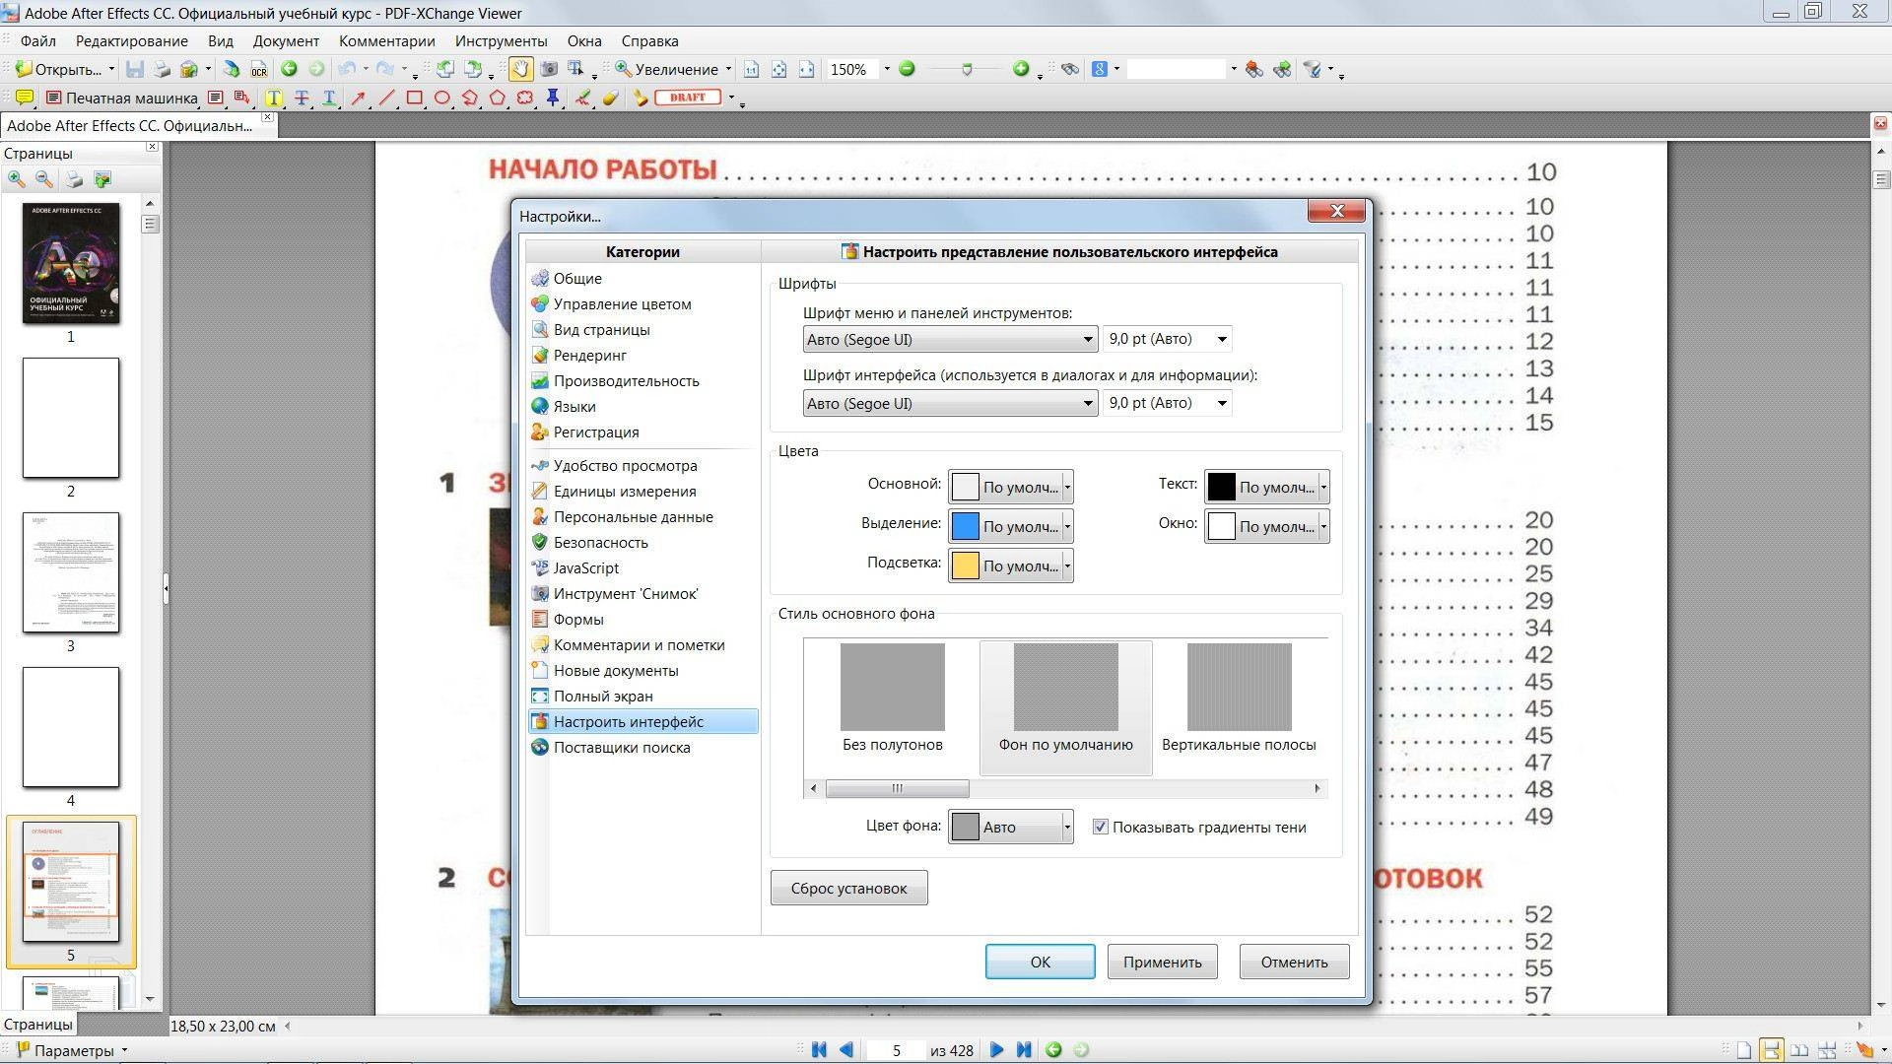Click the background style horizontal scrollbar

click(1065, 788)
